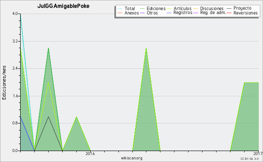This screenshot has width=263, height=162.
Task: Click the 1.6 y-axis label
Action: [15, 96]
